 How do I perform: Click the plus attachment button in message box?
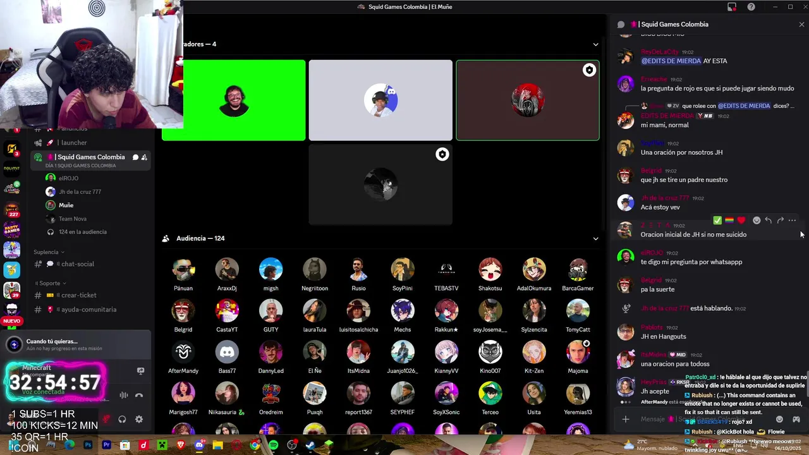pyautogui.click(x=626, y=419)
